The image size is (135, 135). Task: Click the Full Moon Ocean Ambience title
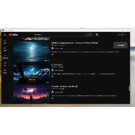75,43
